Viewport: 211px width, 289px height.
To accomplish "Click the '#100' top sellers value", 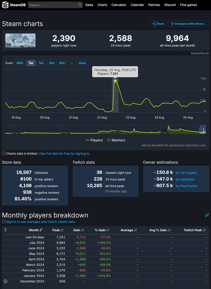I will [x=26, y=179].
